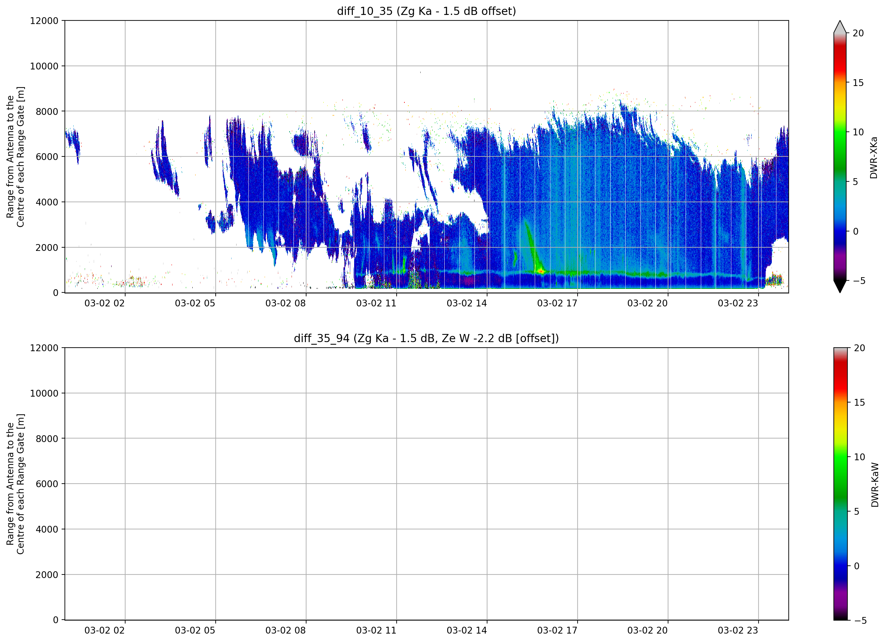Click the noisy multicolor patch near 03-02 23 at ground level
886x642 pixels.
[x=774, y=279]
